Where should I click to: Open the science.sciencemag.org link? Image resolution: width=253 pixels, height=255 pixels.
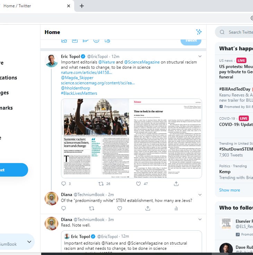coord(98,83)
